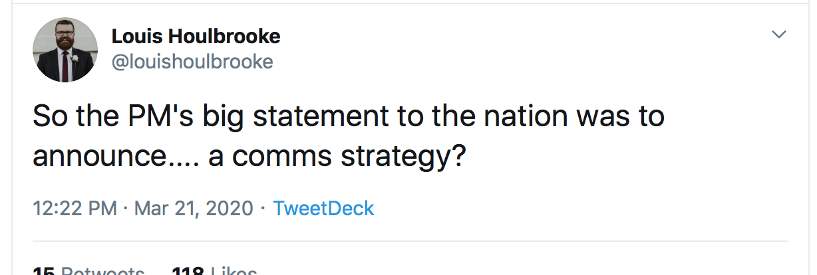Click the 12:22 PM timestamp
The image size is (817, 275).
(75, 209)
